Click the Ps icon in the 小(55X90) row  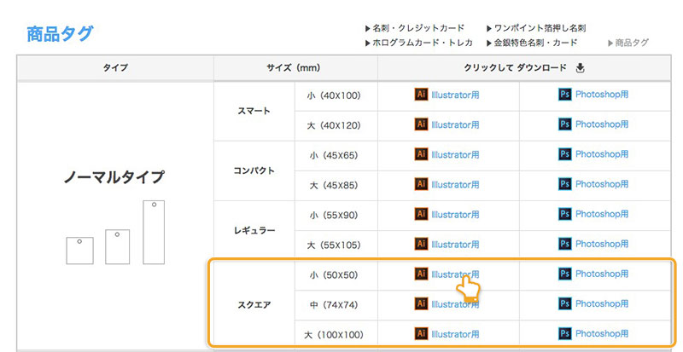pos(564,214)
